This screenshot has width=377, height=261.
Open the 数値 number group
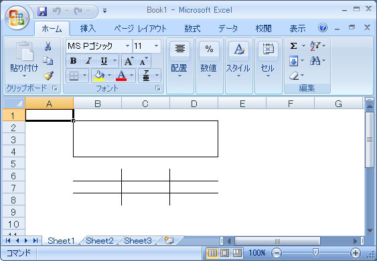(x=209, y=66)
